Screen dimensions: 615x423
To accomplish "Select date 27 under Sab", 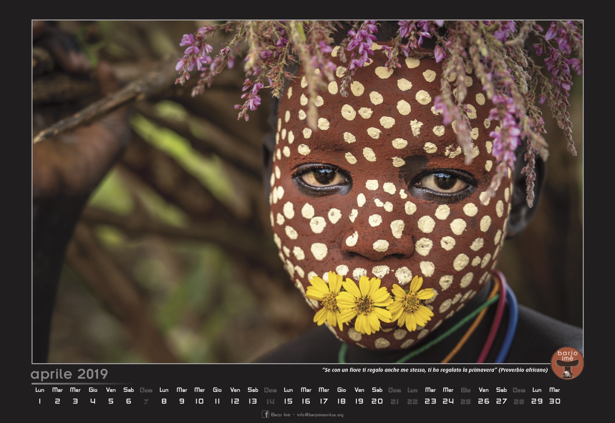I will tap(501, 401).
